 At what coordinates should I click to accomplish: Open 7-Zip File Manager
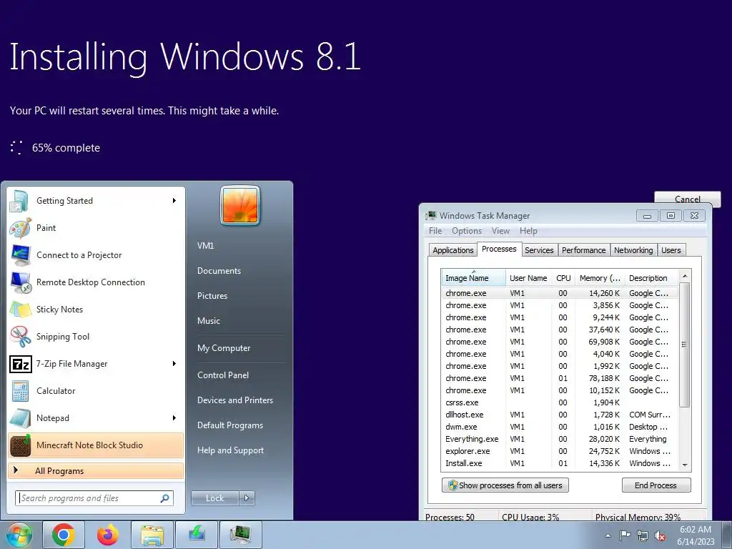click(x=96, y=364)
